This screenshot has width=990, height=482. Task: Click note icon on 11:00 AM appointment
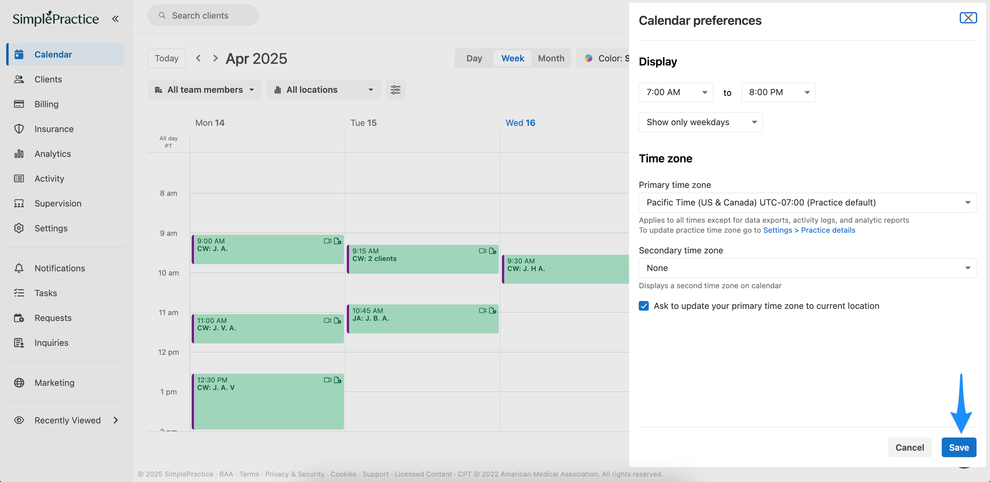(x=337, y=321)
